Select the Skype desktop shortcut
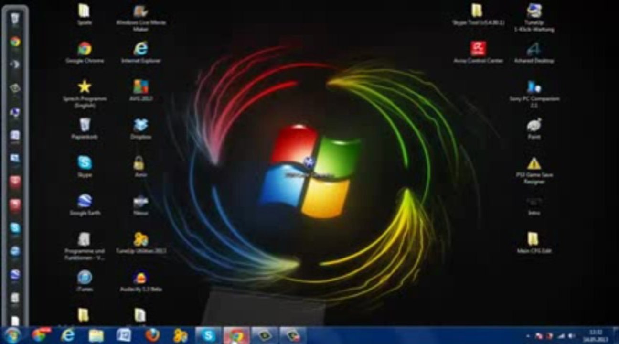619x344 pixels. click(85, 166)
